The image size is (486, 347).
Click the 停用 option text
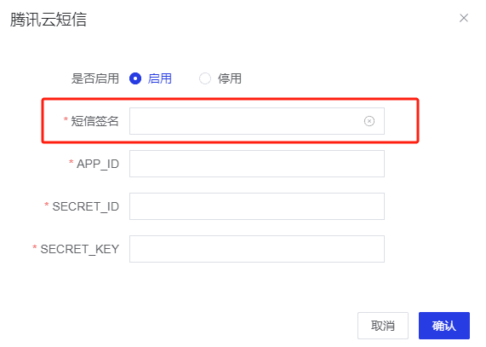229,78
